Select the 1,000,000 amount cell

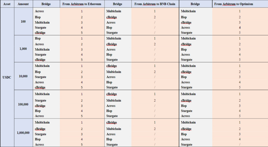[x=23, y=133]
